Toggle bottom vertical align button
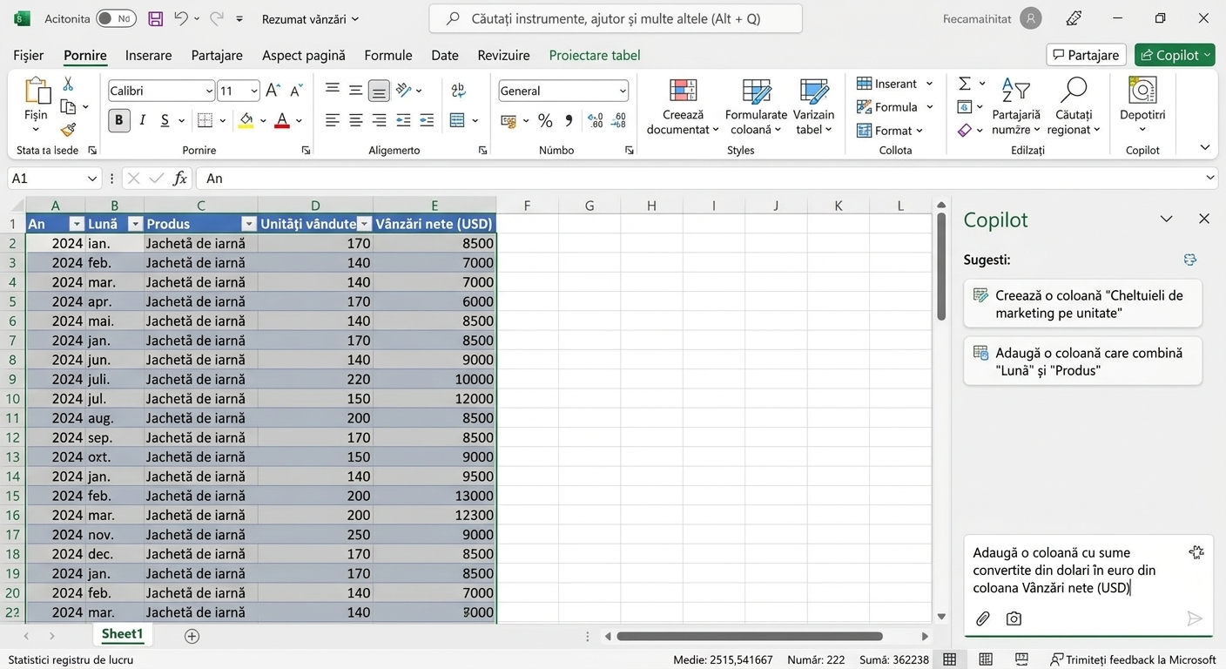Image resolution: width=1226 pixels, height=669 pixels. point(379,90)
